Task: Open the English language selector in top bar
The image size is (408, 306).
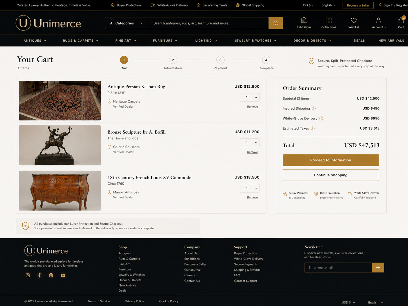Action: (328, 5)
